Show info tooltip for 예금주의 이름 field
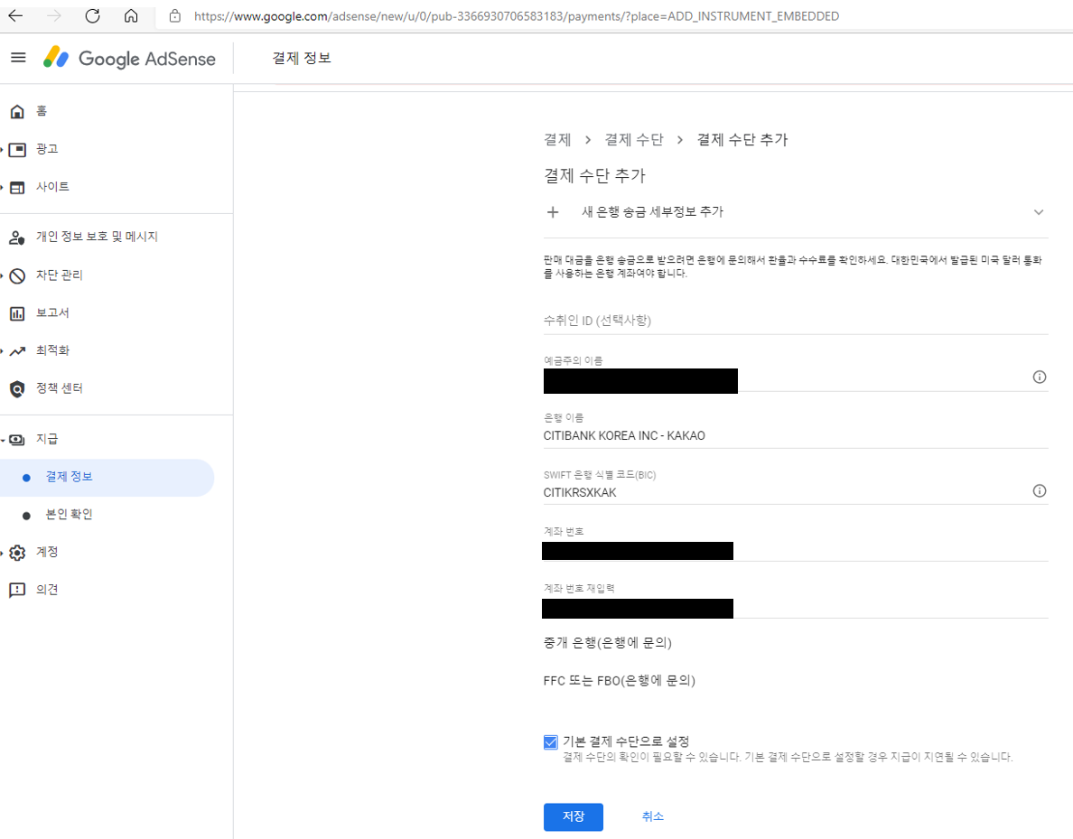Viewport: 1073px width, 839px height. 1039,378
